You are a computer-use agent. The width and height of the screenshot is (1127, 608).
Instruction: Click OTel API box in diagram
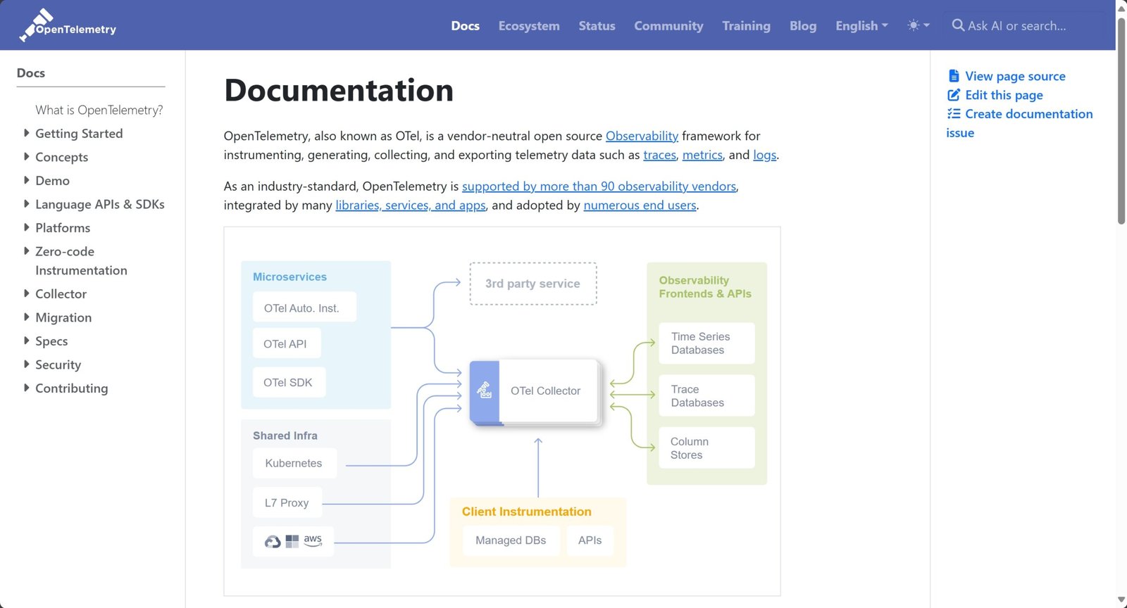pyautogui.click(x=287, y=343)
